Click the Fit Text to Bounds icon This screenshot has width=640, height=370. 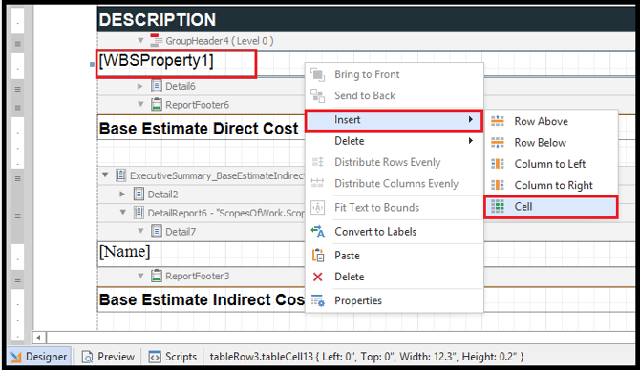point(317,208)
